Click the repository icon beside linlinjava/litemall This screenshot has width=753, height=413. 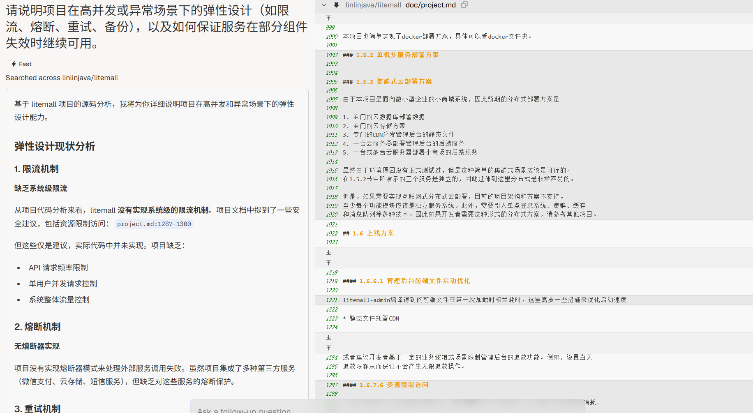pos(336,5)
